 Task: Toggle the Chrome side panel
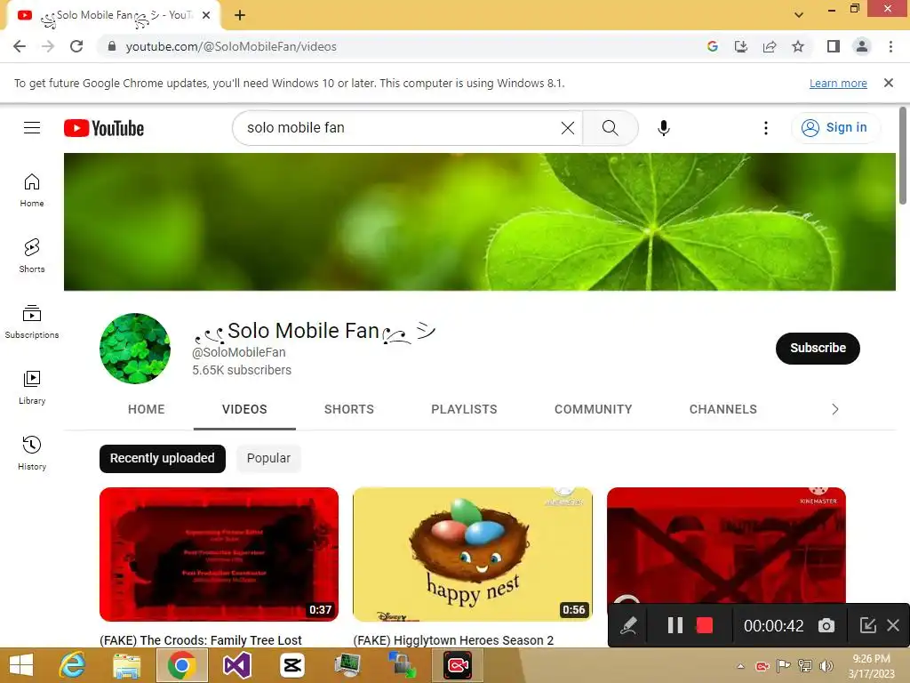[x=834, y=46]
